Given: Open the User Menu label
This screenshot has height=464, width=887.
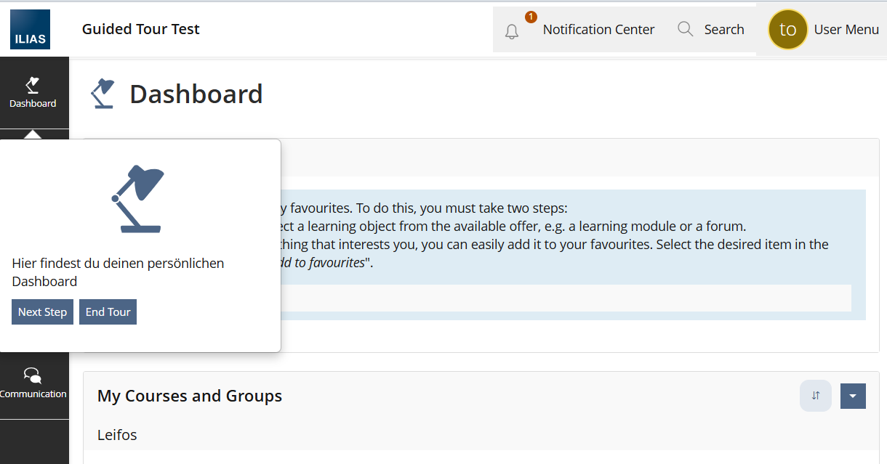Looking at the screenshot, I should tap(846, 30).
